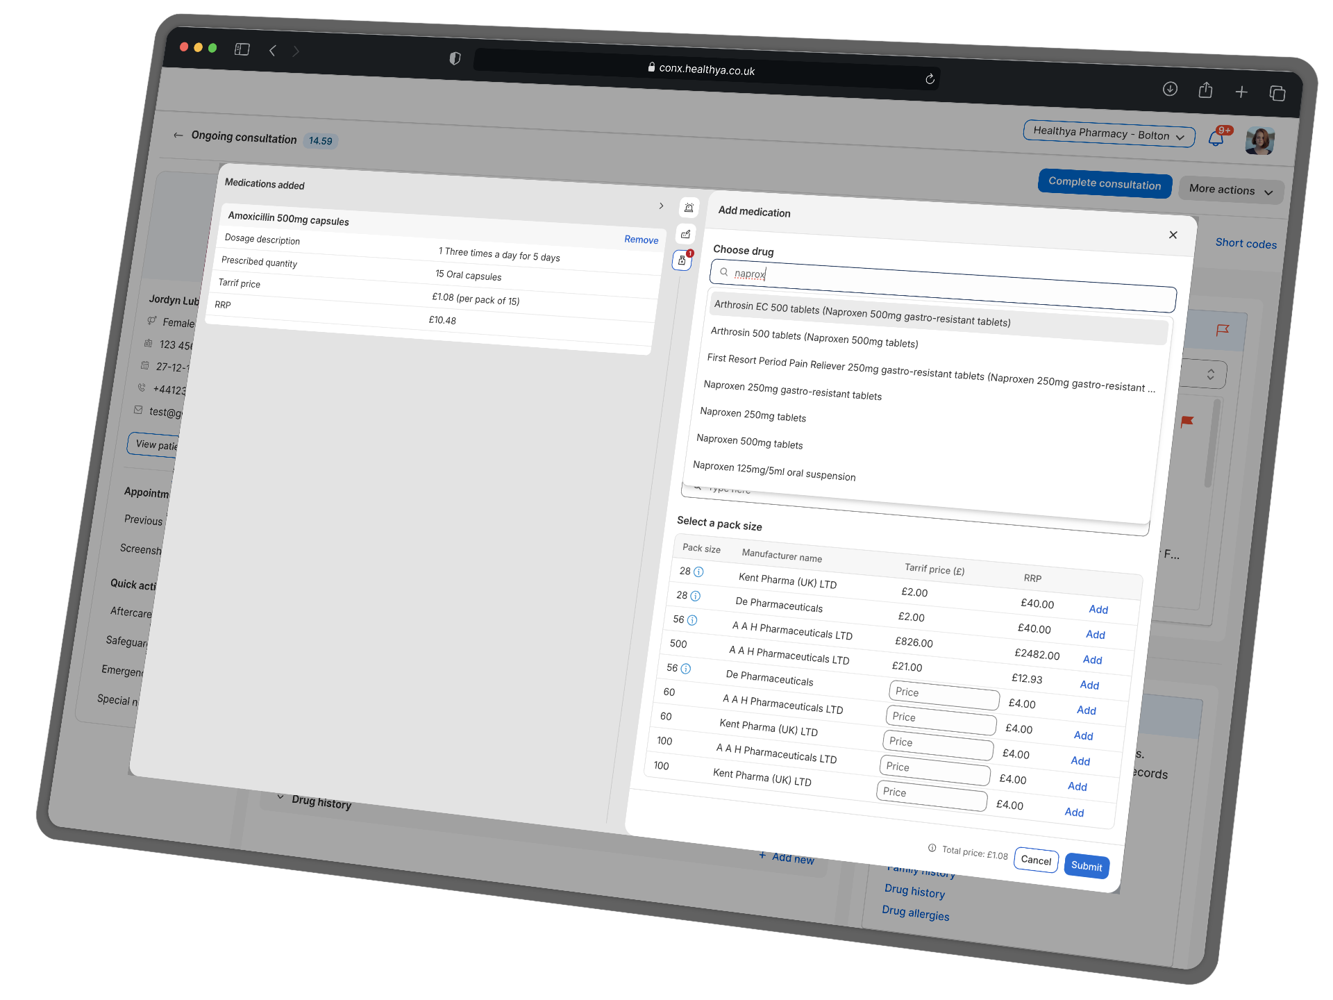The height and width of the screenshot is (1000, 1333).
Task: Open the notes edit icon in the side strip
Action: pyautogui.click(x=685, y=234)
